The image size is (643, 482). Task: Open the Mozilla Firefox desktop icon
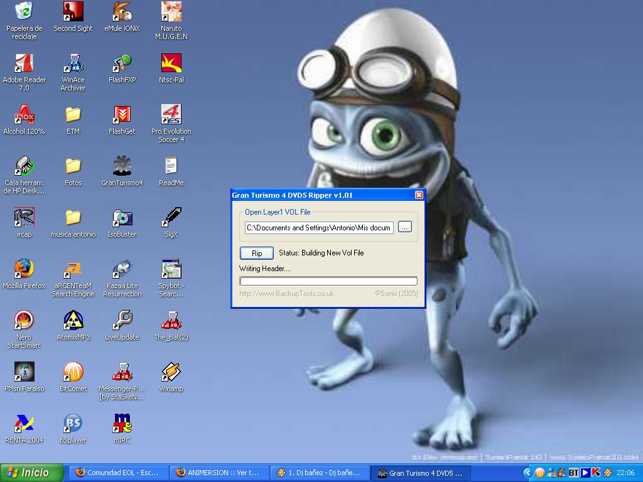click(24, 269)
